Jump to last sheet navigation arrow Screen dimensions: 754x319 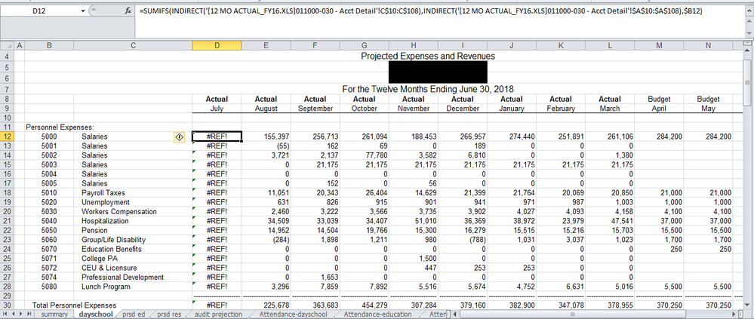point(29,314)
